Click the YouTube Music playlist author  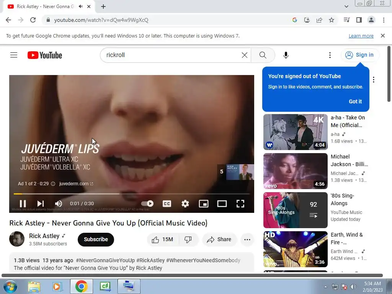point(346,212)
